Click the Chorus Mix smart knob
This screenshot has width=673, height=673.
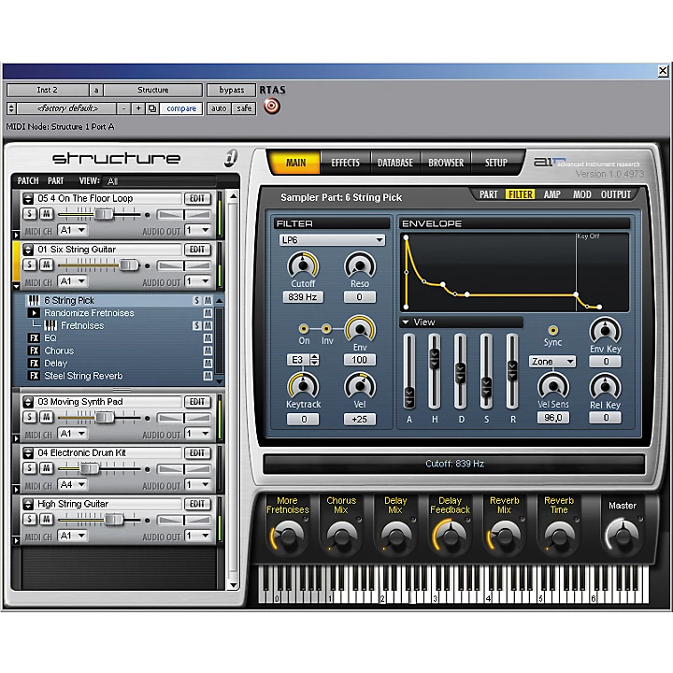[341, 536]
